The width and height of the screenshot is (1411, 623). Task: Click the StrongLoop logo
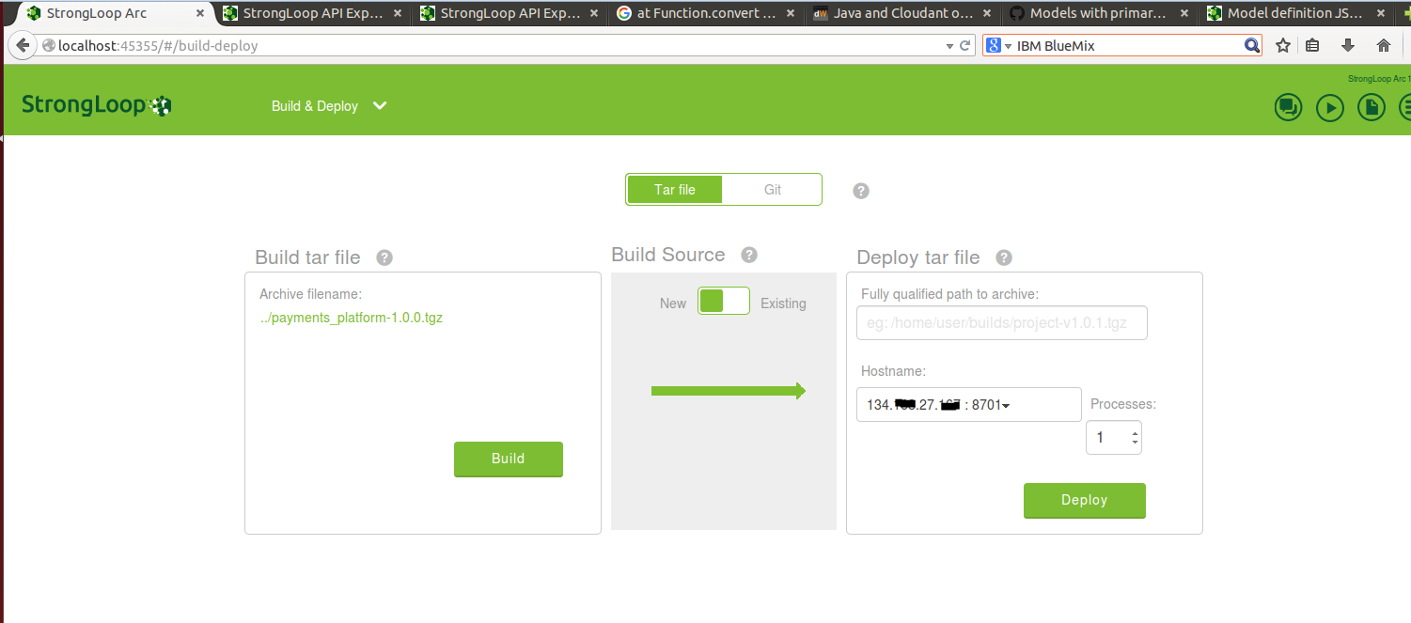pyautogui.click(x=97, y=105)
